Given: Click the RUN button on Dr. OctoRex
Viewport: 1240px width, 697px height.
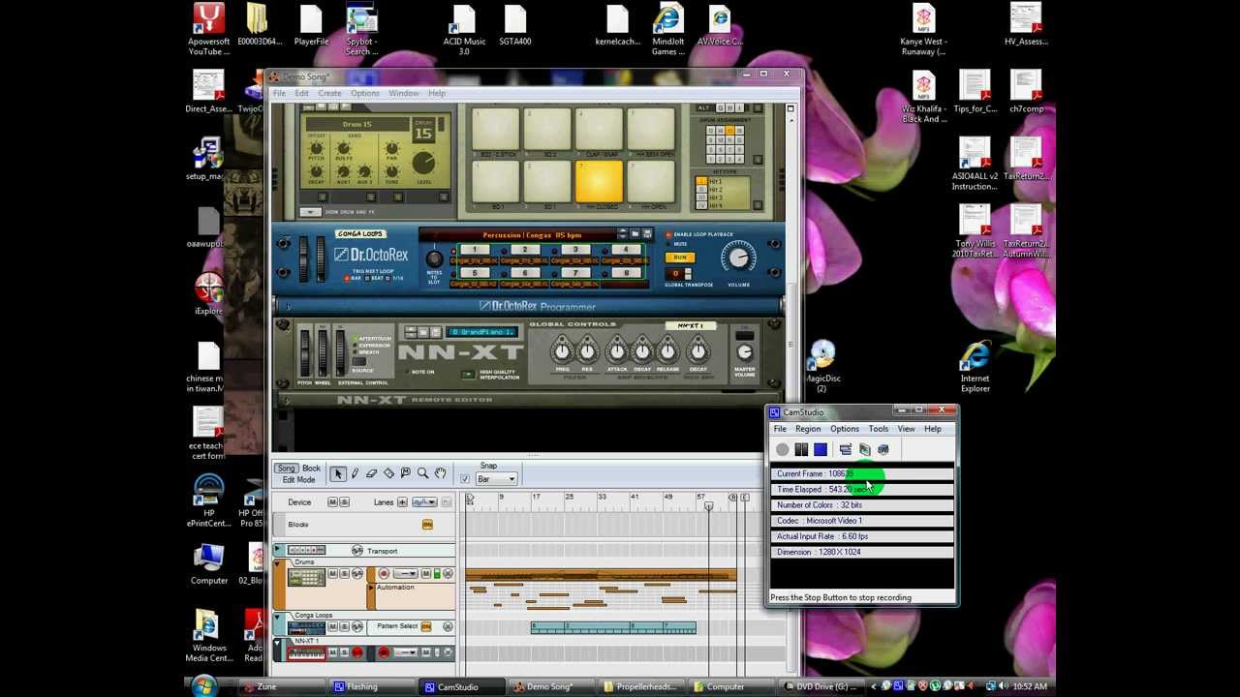Looking at the screenshot, I should 680,258.
